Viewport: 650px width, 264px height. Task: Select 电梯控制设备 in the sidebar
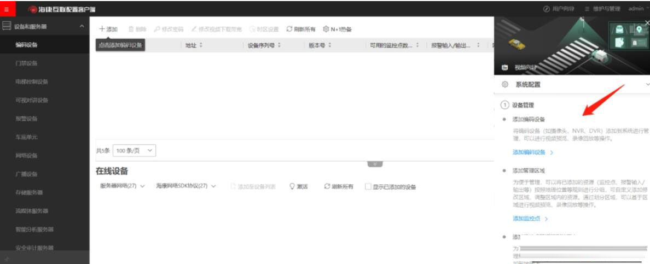click(x=45, y=81)
